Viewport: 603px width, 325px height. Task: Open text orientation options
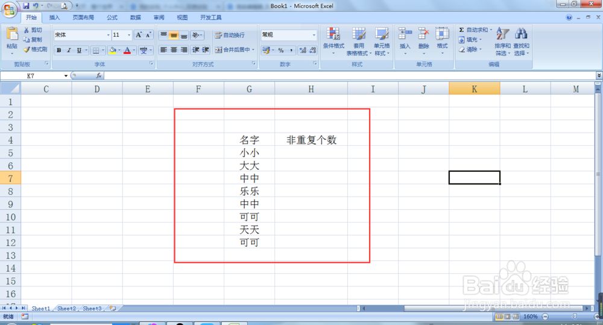click(x=197, y=35)
